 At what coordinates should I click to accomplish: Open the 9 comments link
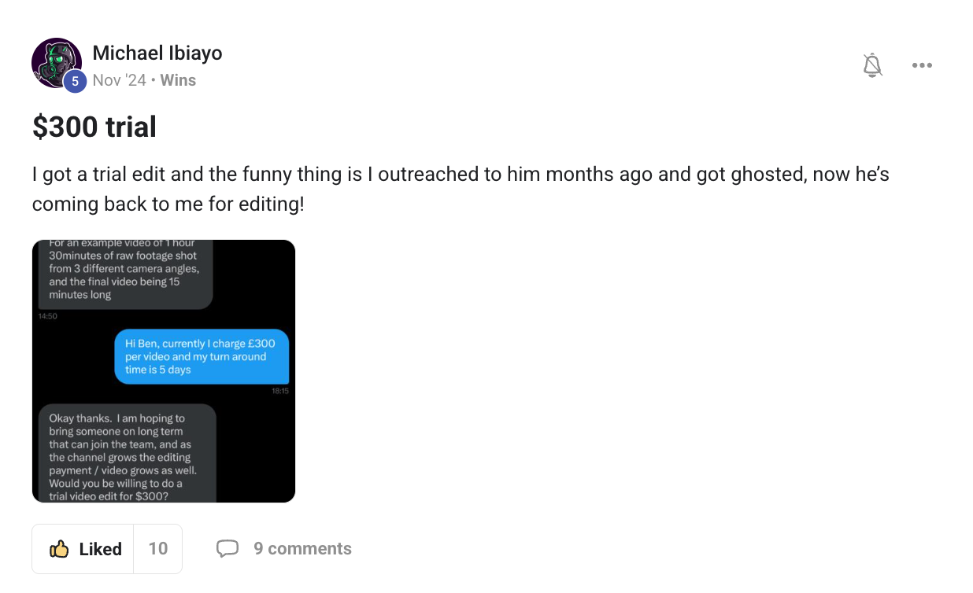(302, 548)
